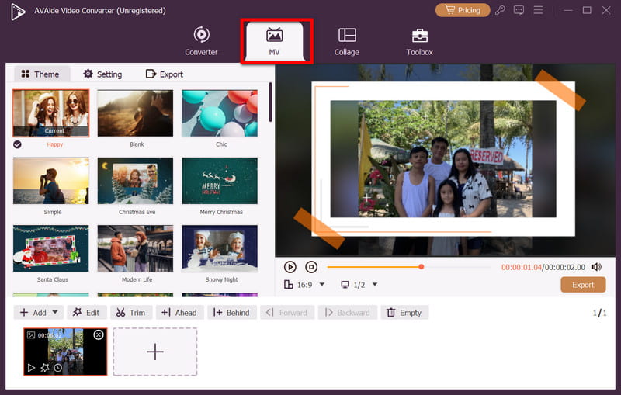Open the feedback chat icon in title bar
The image size is (621, 395).
click(519, 10)
